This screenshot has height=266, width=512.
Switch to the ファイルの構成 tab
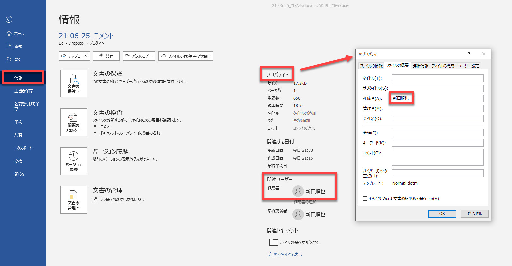[x=443, y=66]
